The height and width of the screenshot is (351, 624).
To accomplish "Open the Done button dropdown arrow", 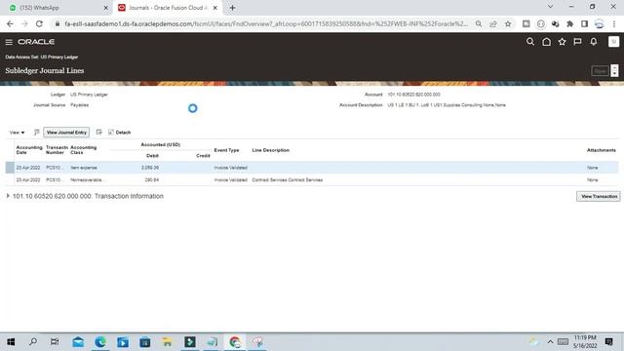I will click(x=614, y=71).
